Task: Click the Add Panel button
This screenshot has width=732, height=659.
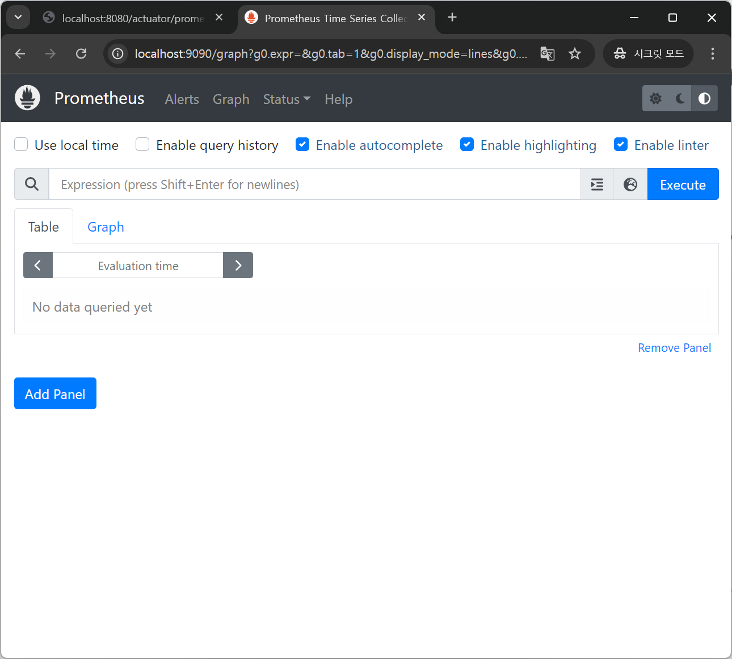Action: click(55, 393)
